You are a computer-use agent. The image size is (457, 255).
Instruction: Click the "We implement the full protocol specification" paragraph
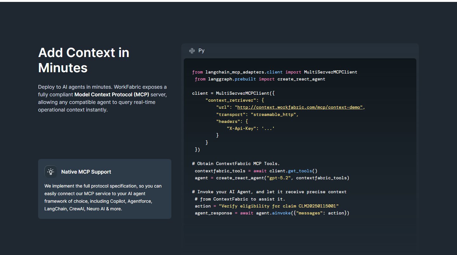[x=103, y=197]
